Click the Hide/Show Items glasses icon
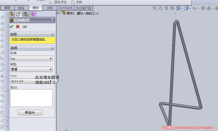Screen dimensions: 218x131 point(194,8)
